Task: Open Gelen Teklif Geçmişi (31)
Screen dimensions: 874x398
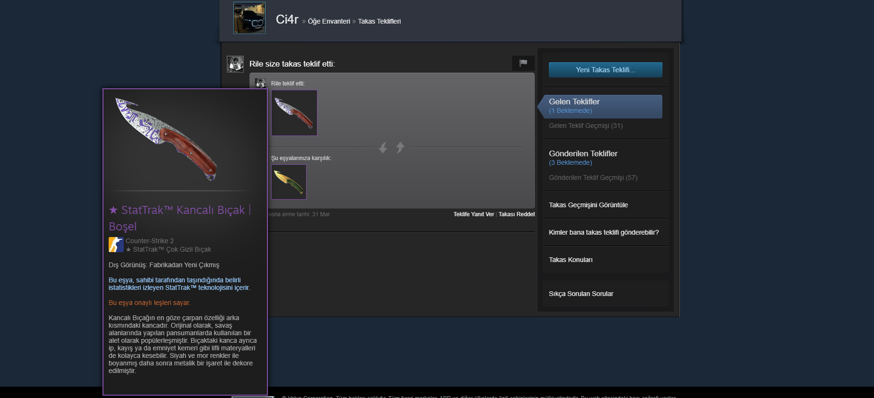Action: 586,126
